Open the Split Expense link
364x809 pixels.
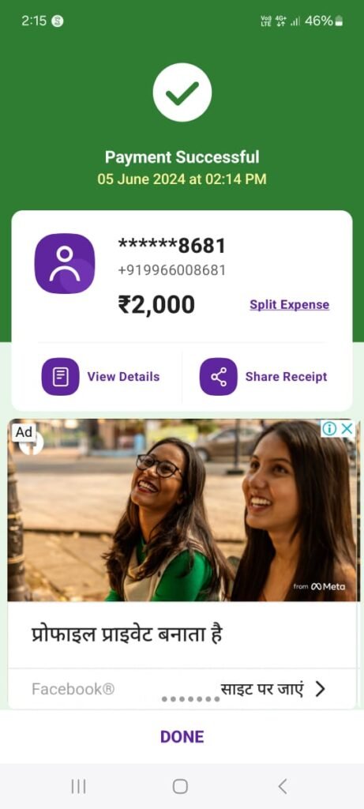(x=289, y=305)
